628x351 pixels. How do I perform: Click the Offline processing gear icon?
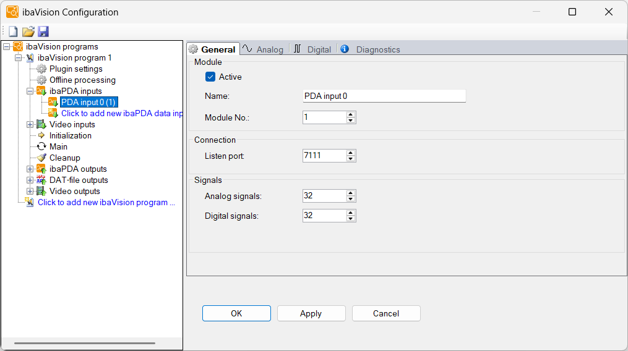[41, 80]
